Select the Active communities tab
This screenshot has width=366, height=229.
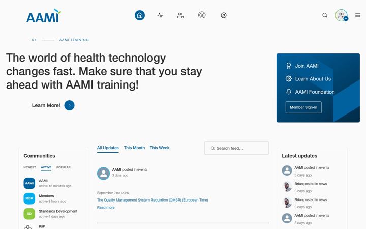[46, 167]
